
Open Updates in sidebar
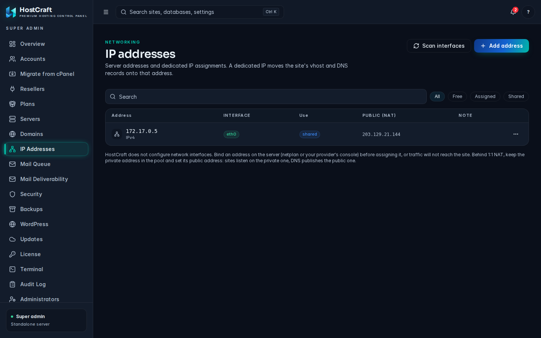click(x=46, y=239)
